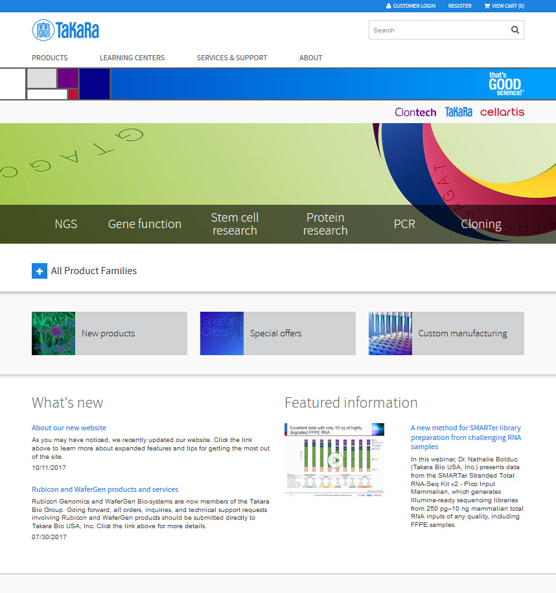
Task: Click the red square in banner
Action: pyautogui.click(x=73, y=95)
